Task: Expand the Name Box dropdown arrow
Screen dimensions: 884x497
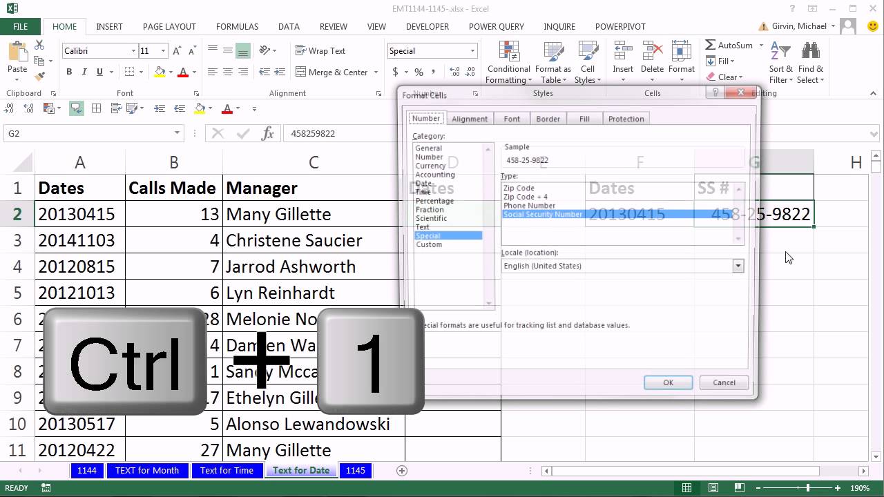Action: [x=177, y=133]
